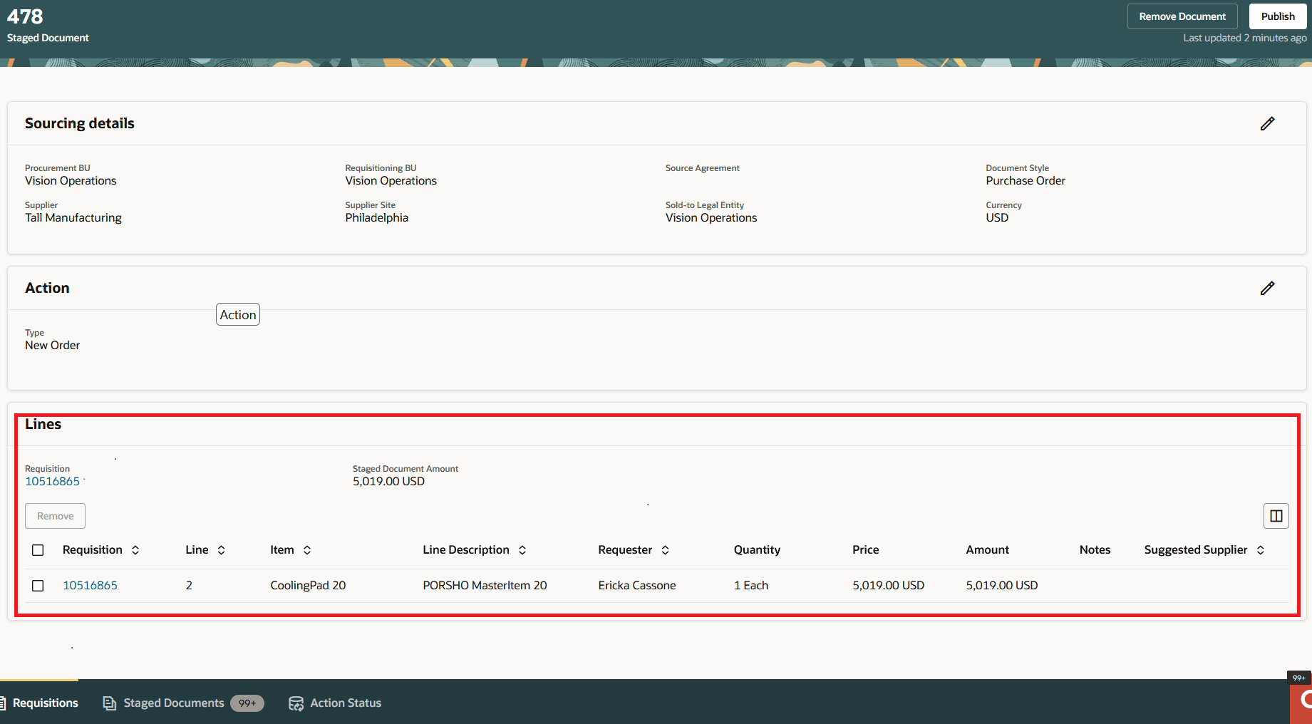Click the Amount column header
Image resolution: width=1312 pixels, height=724 pixels.
pos(987,550)
